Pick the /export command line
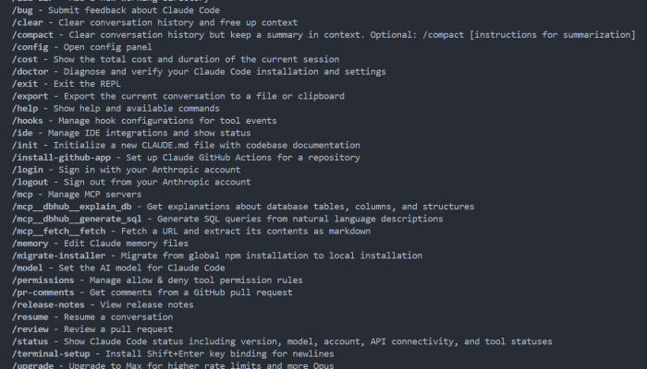The width and height of the screenshot is (647, 369). pos(178,96)
